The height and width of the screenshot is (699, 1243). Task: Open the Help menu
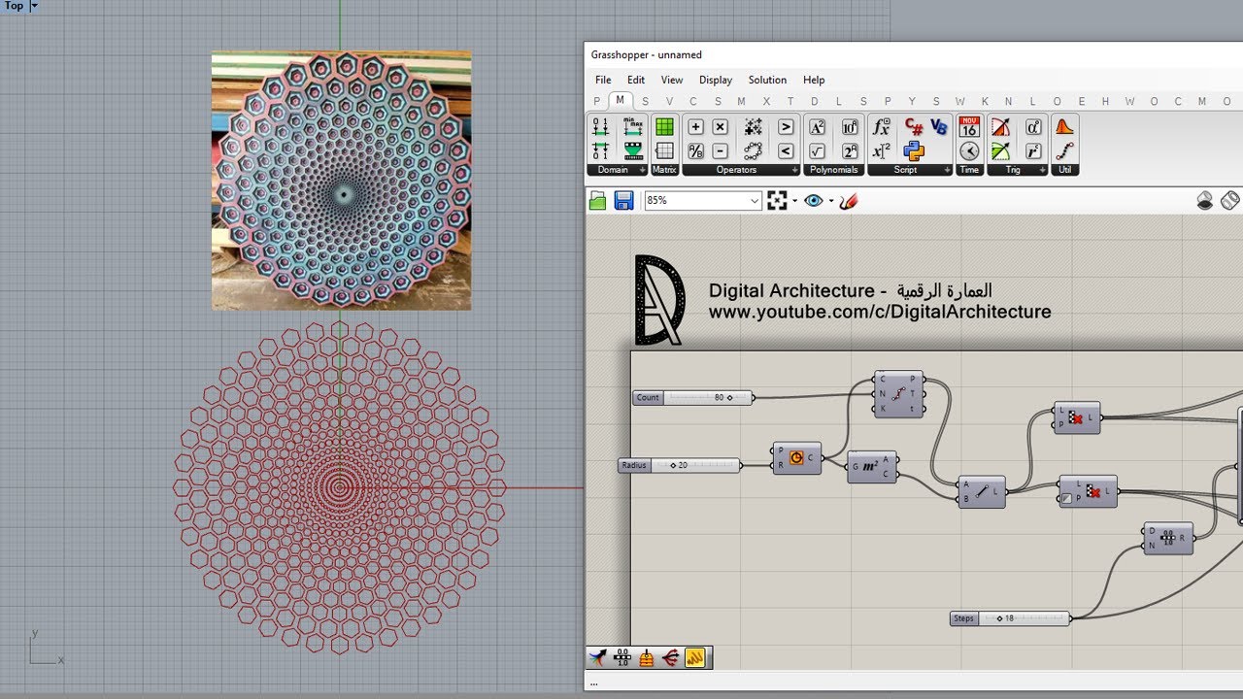pyautogui.click(x=814, y=80)
